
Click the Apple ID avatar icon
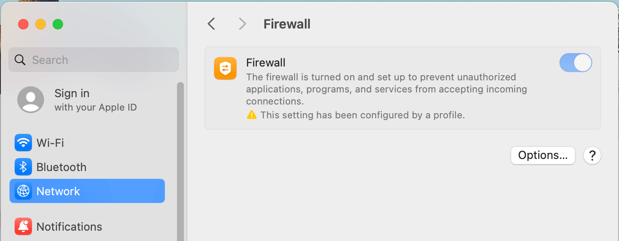point(31,100)
